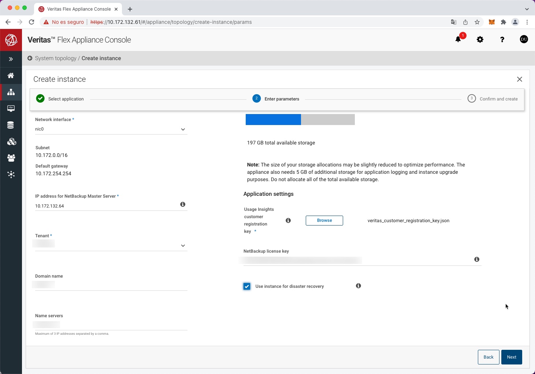535x374 pixels.
Task: Select the 'Select application' step
Action: tap(60, 99)
